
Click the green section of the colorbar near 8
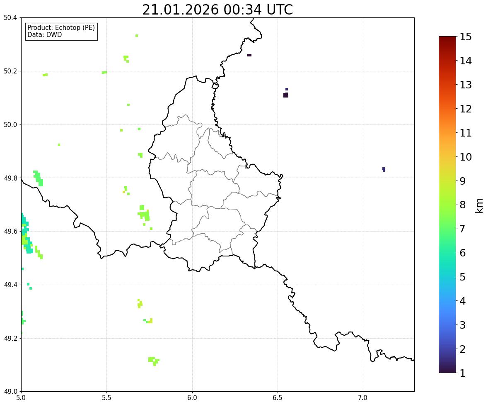tap(447, 205)
